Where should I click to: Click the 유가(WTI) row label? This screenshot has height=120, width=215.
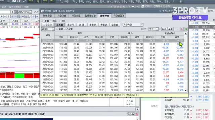(170, 100)
